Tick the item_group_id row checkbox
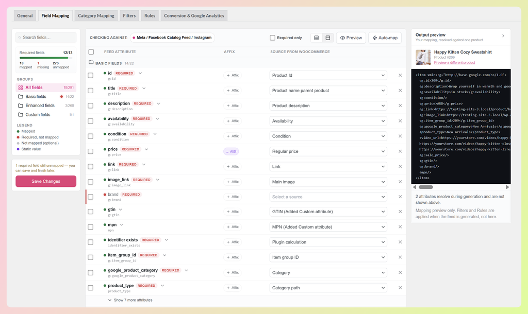 coord(91,257)
